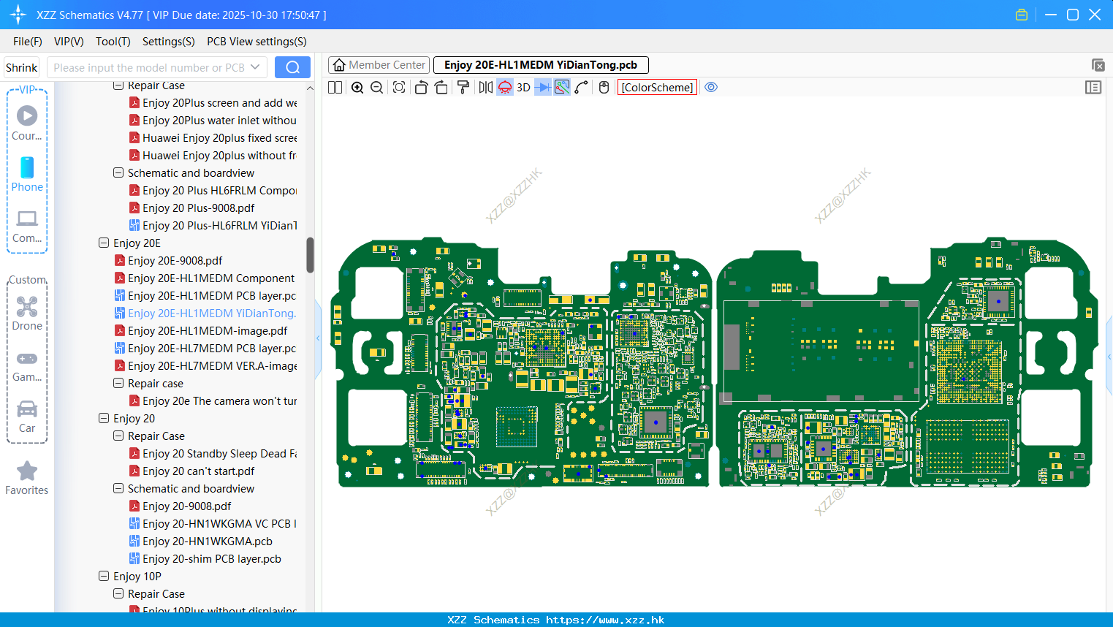Toggle the eye visibility icon
The image size is (1113, 627).
pos(711,88)
